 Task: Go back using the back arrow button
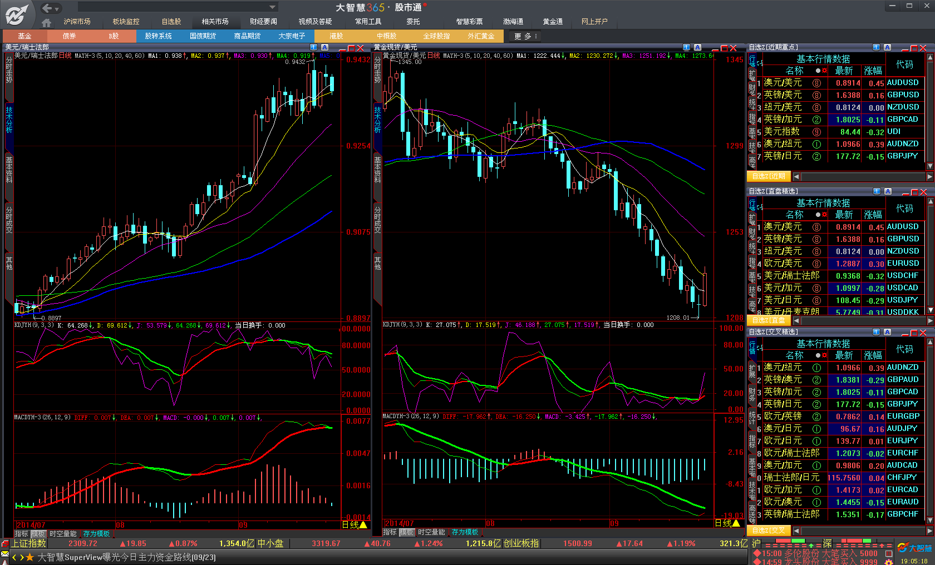click(x=47, y=8)
